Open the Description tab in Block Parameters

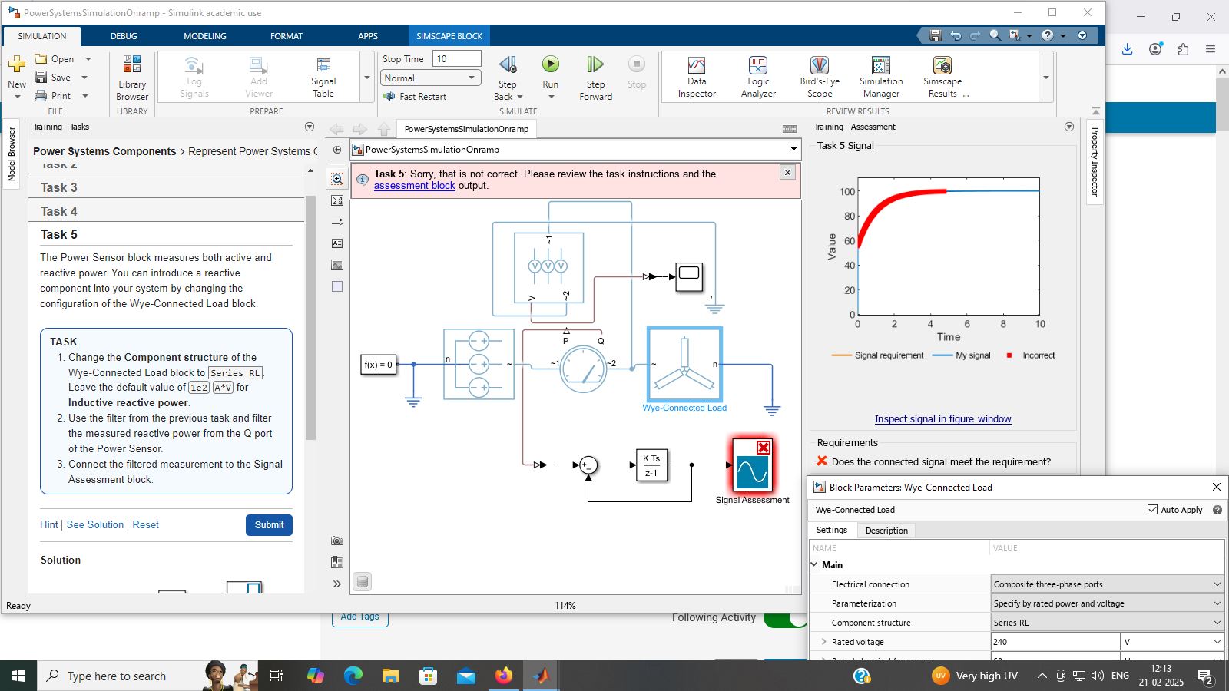click(886, 531)
